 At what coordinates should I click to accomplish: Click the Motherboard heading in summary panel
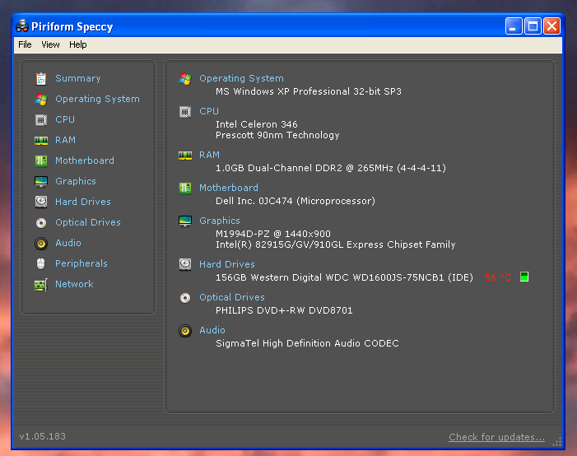tap(229, 188)
